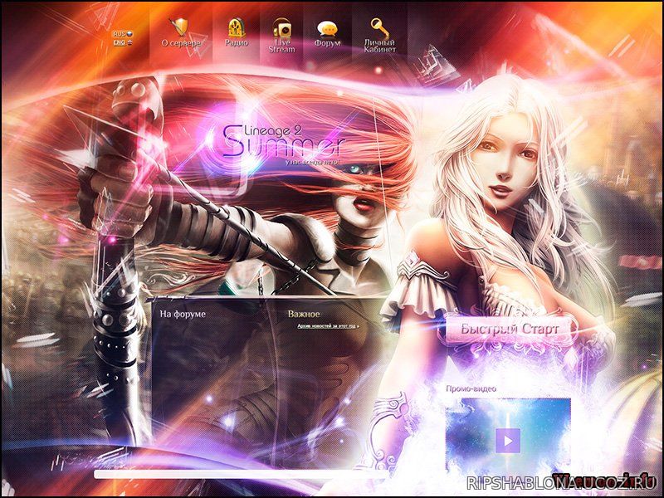
Task: Click the logo tagline text under Summer
Action: (313, 162)
